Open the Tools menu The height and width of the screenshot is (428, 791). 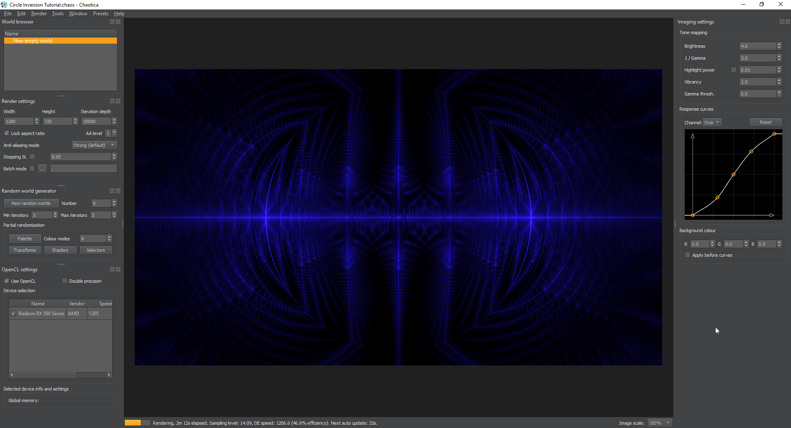(x=58, y=14)
